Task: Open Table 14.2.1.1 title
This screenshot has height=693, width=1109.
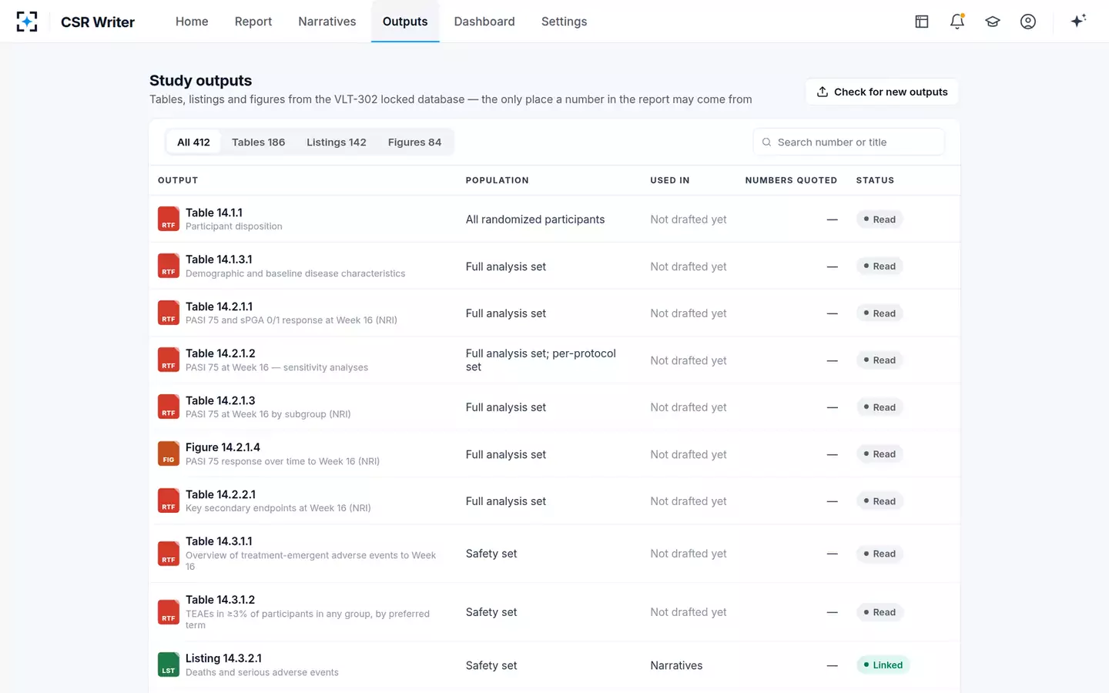Action: (219, 306)
